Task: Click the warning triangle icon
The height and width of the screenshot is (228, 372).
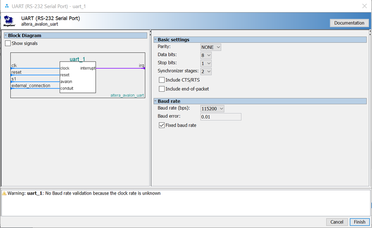Action: click(x=4, y=193)
